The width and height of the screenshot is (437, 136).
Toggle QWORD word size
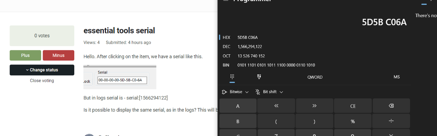coord(315,77)
